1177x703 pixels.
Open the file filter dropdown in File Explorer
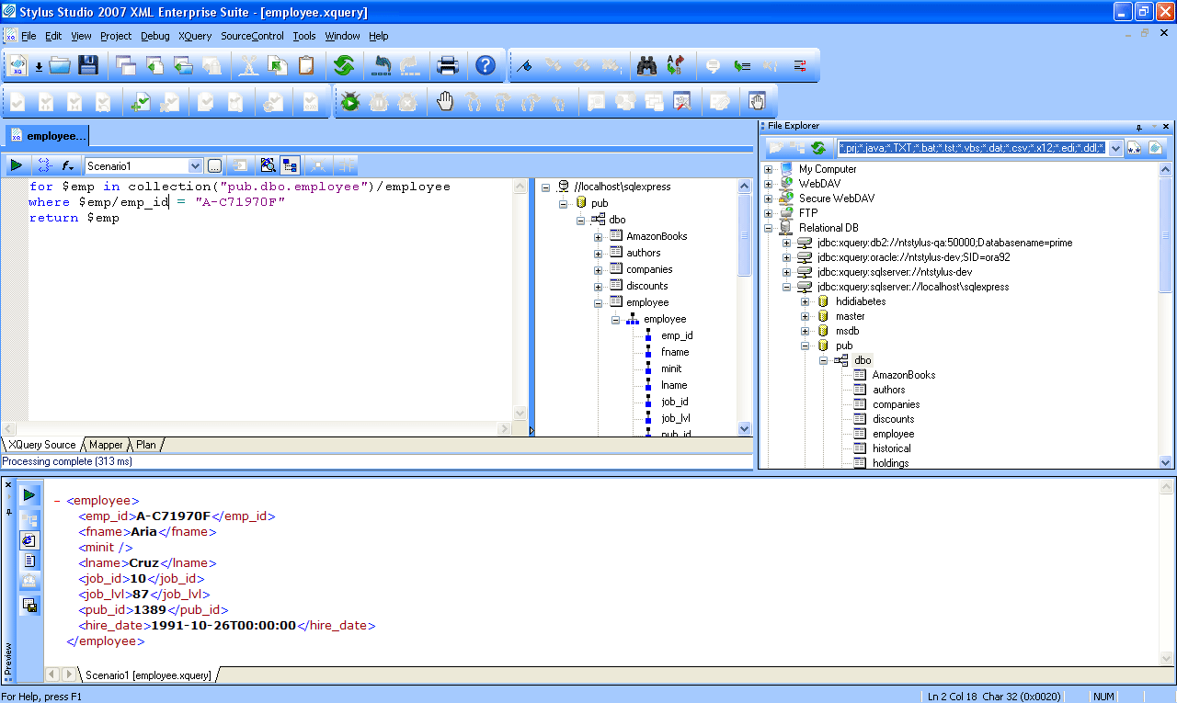1116,148
